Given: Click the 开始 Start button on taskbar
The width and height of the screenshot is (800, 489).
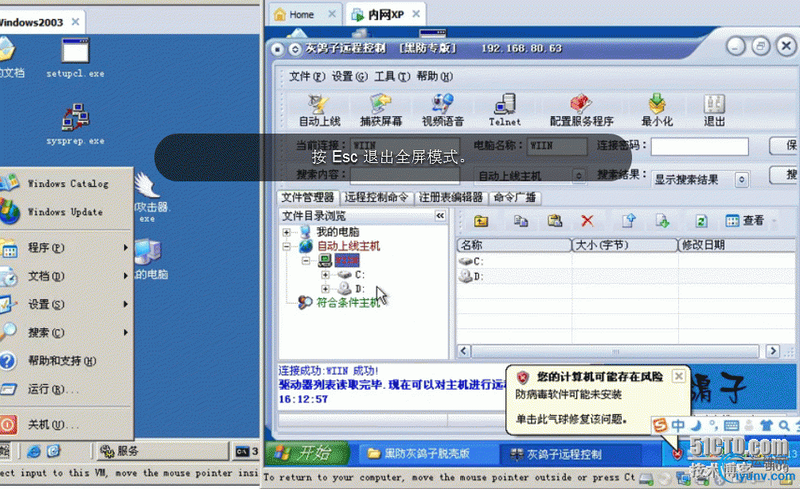Looking at the screenshot, I should 309,453.
